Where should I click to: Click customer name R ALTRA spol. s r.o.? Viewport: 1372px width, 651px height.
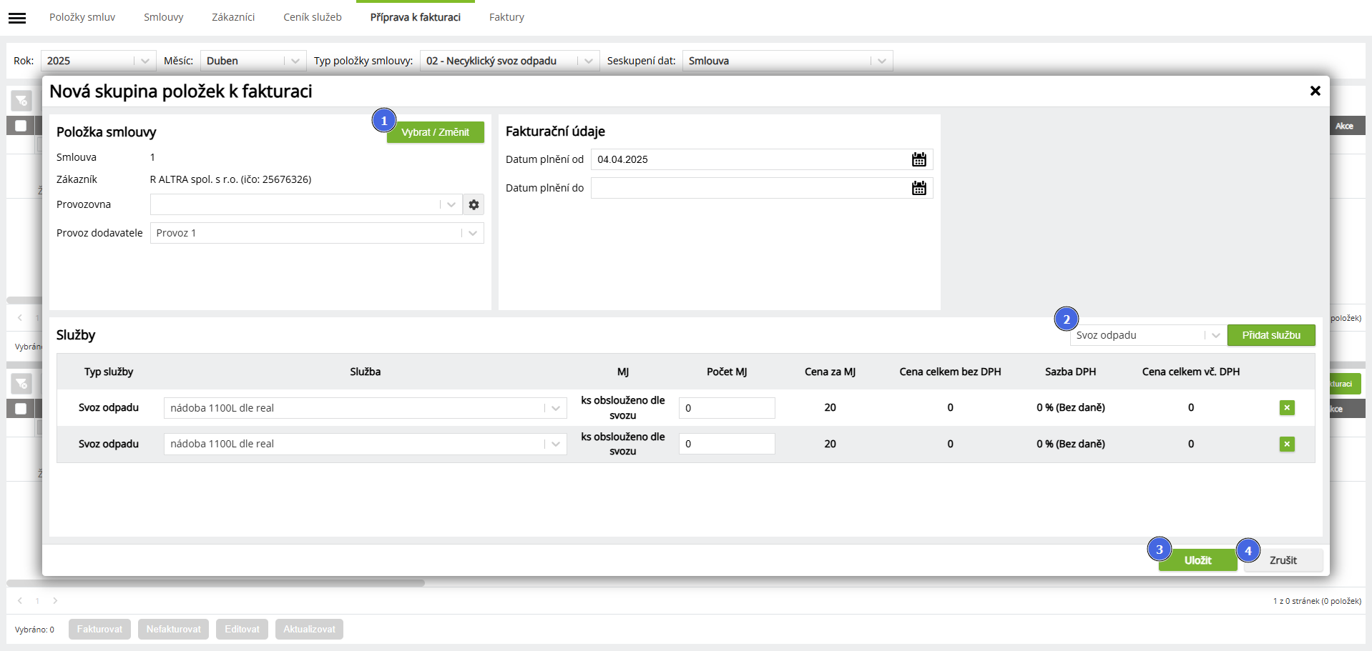(x=230, y=179)
